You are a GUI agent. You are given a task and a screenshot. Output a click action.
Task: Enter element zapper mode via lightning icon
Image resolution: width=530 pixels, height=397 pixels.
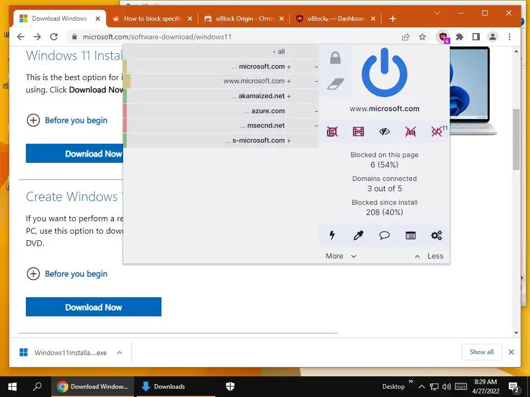click(x=332, y=235)
